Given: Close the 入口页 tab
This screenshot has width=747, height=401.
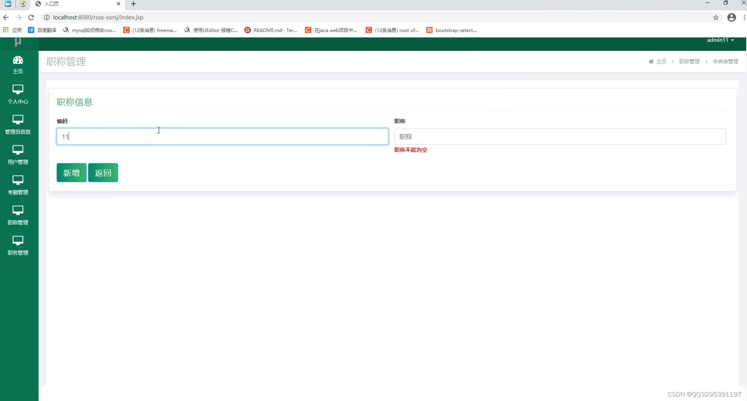Looking at the screenshot, I should (118, 4).
